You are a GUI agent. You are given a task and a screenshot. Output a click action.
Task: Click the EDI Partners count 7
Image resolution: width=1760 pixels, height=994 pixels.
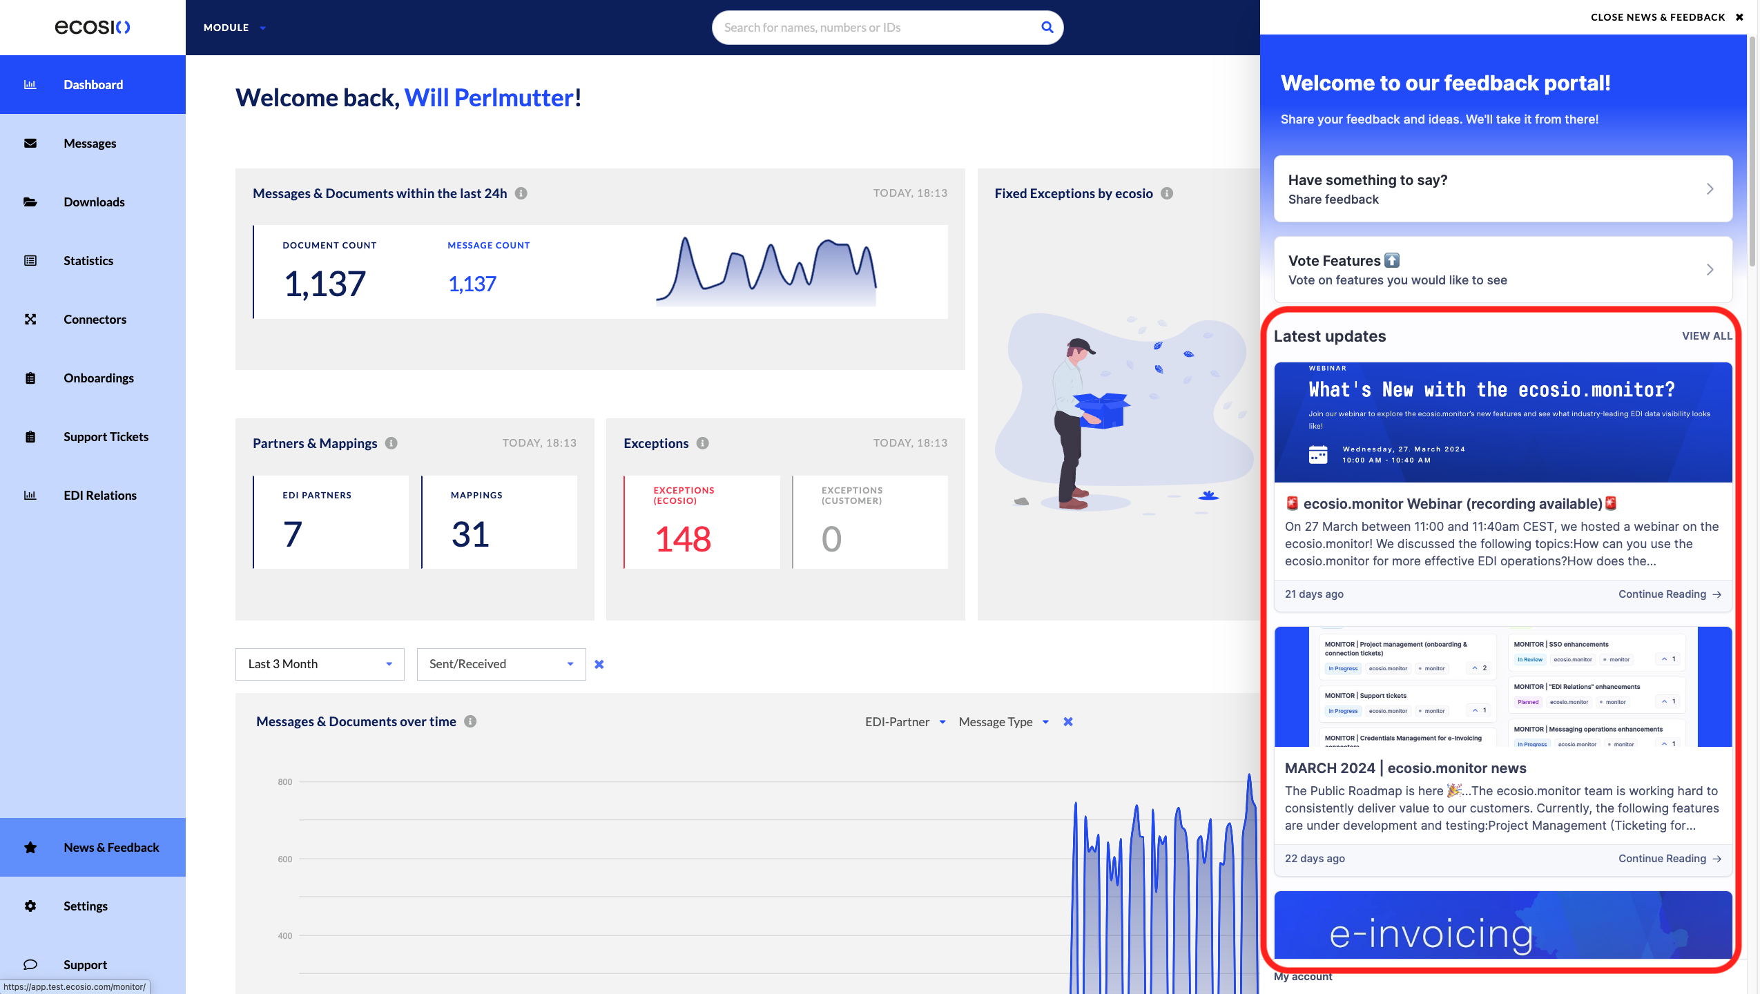(x=293, y=534)
